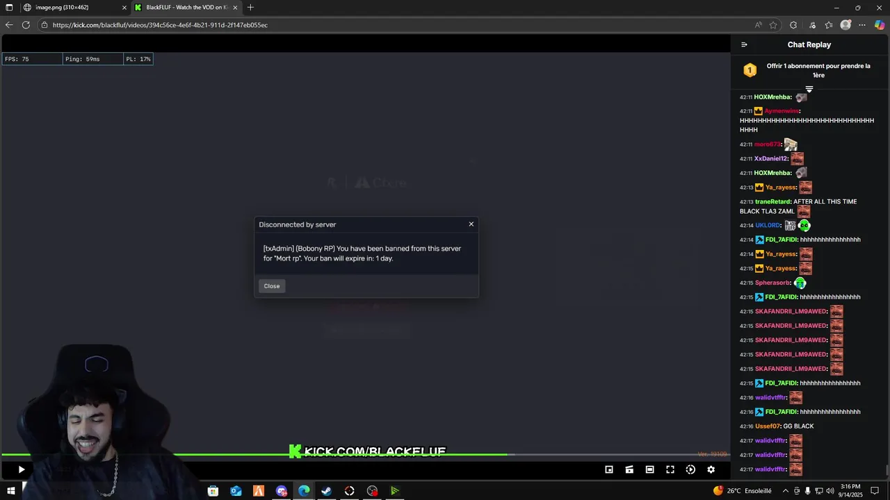The height and width of the screenshot is (500, 890).
Task: Open the clip creation icon
Action: pyautogui.click(x=629, y=469)
